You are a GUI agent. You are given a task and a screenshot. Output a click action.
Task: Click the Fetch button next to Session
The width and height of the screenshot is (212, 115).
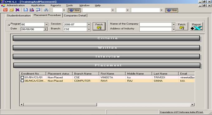(99, 26)
